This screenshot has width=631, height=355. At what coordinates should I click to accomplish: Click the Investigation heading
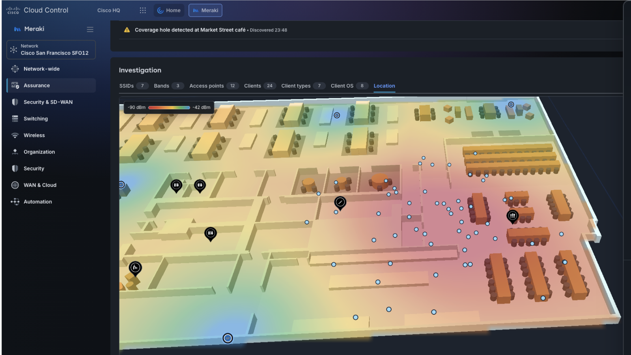pyautogui.click(x=140, y=70)
